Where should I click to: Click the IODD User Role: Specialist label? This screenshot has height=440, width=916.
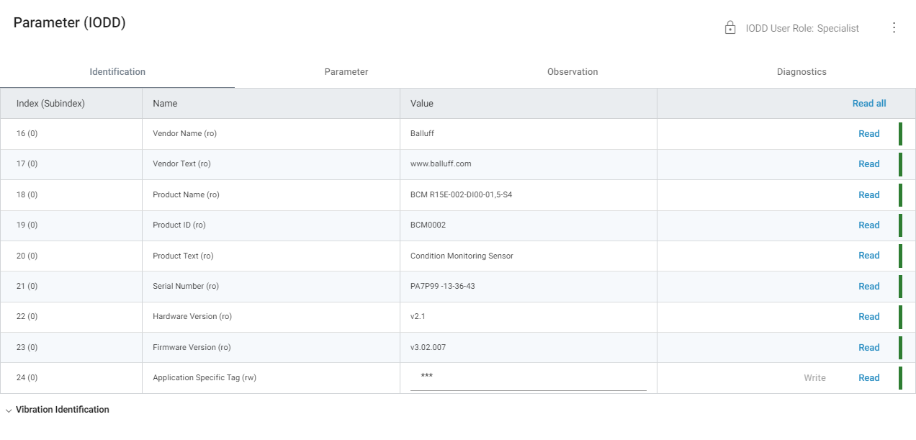coord(802,29)
